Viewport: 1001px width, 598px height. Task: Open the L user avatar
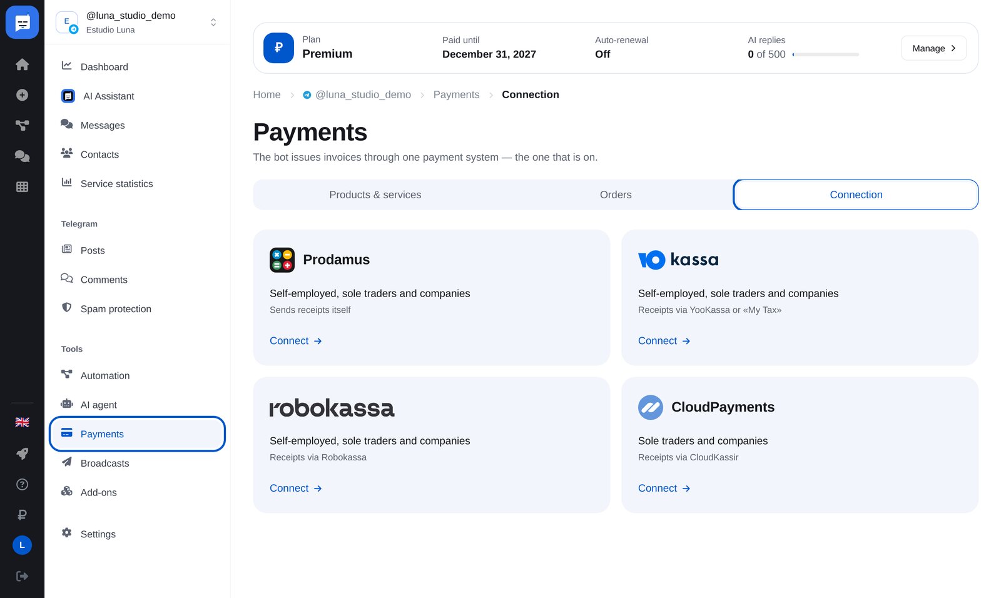22,545
